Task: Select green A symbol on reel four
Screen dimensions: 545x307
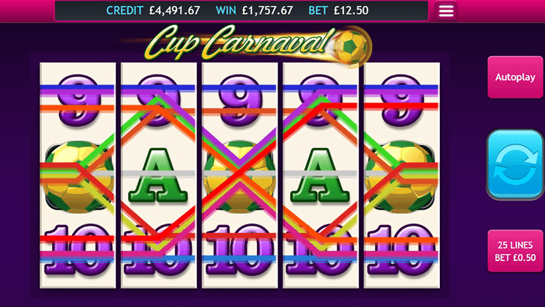Action: (320, 176)
